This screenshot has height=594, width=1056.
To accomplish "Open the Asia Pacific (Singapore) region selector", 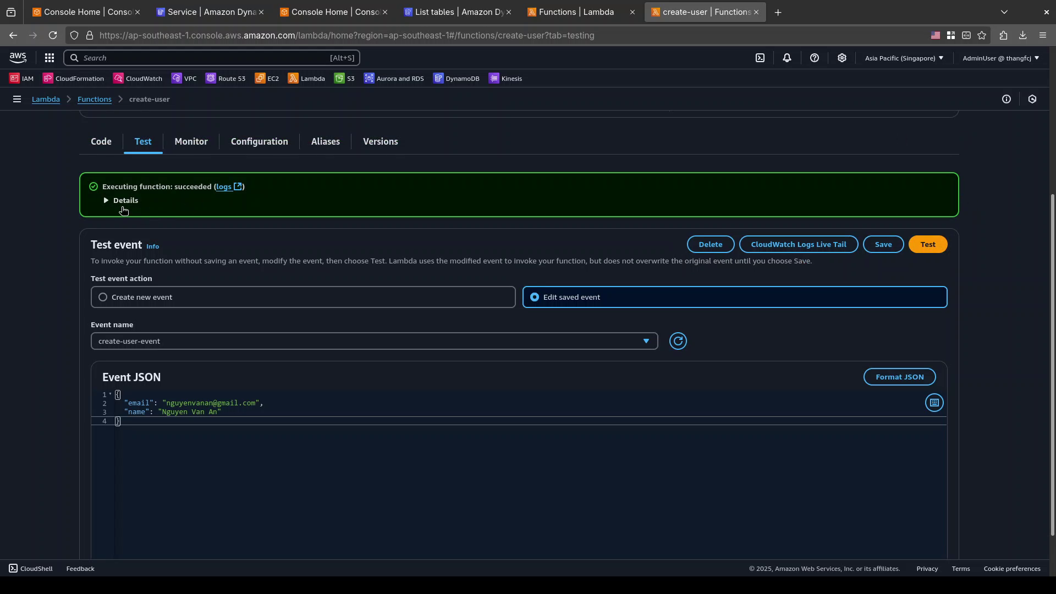I will [904, 58].
